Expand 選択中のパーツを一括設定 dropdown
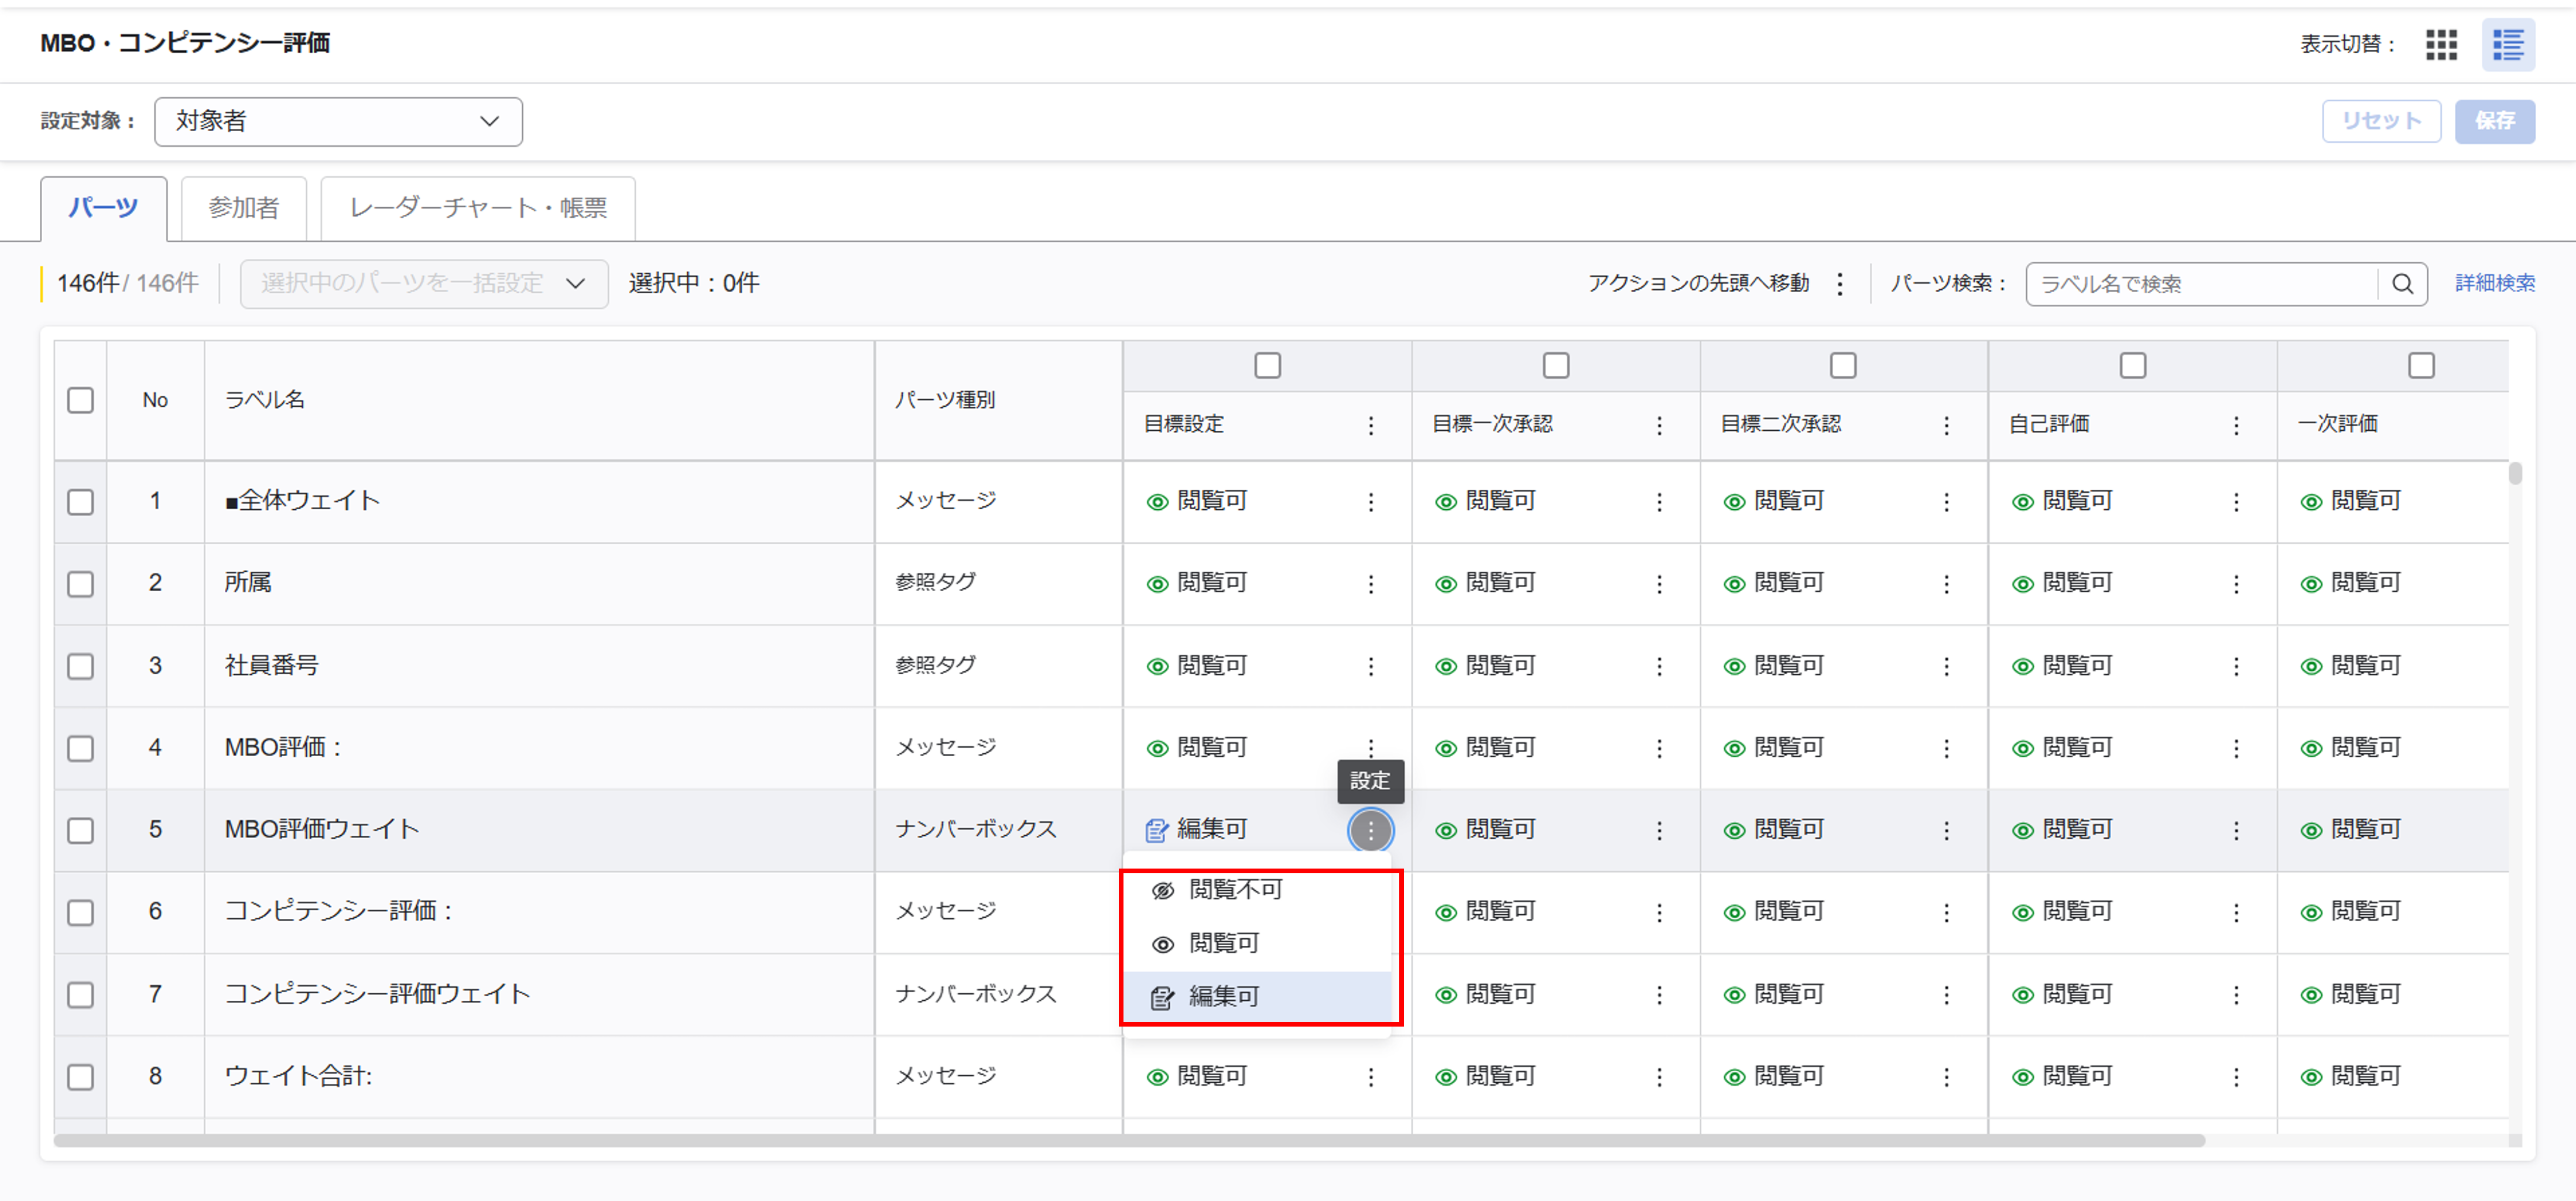Image resolution: width=2576 pixels, height=1201 pixels. pos(423,284)
